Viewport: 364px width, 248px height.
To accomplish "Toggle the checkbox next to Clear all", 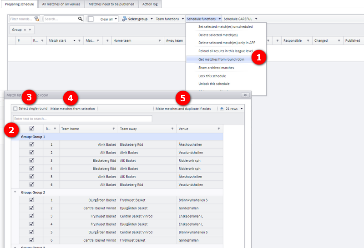I will coord(91,19).
